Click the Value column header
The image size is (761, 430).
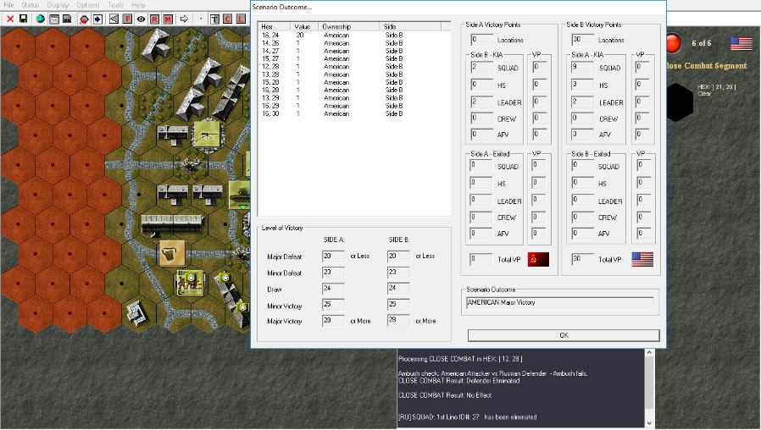[x=304, y=26]
